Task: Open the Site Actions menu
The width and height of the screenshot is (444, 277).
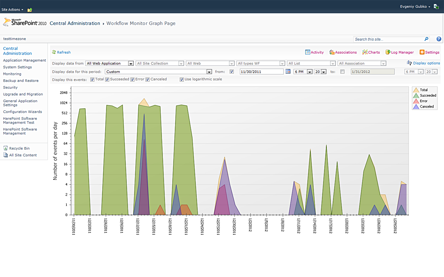Action: (x=12, y=9)
